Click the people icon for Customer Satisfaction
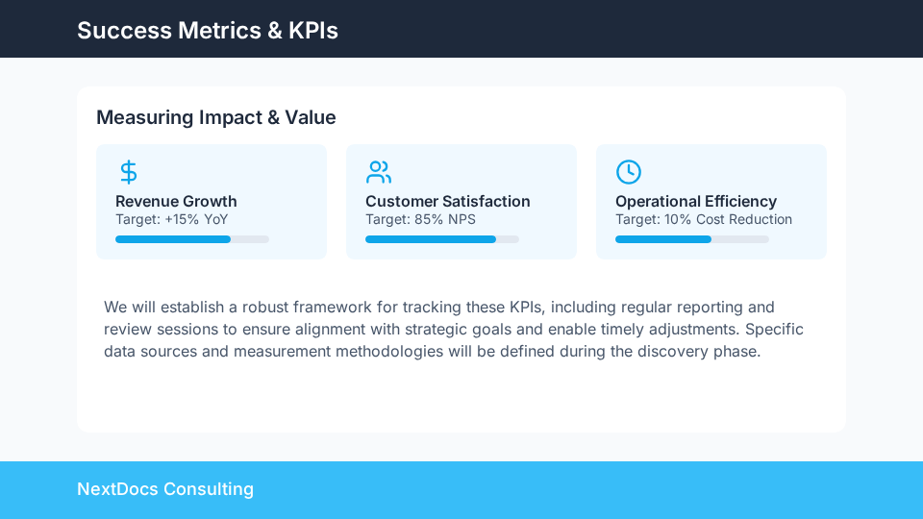The width and height of the screenshot is (923, 519). (x=379, y=172)
